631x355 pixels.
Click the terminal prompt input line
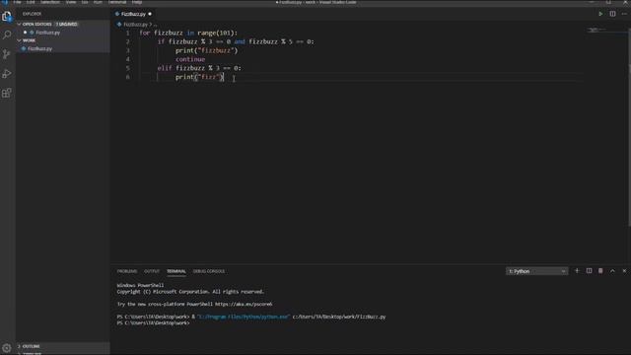coord(153,322)
